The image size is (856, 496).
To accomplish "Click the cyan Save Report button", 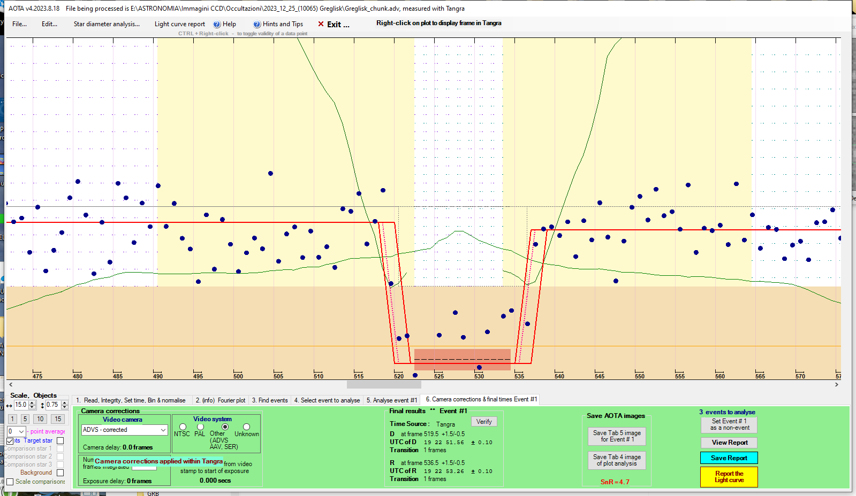I will click(x=729, y=458).
